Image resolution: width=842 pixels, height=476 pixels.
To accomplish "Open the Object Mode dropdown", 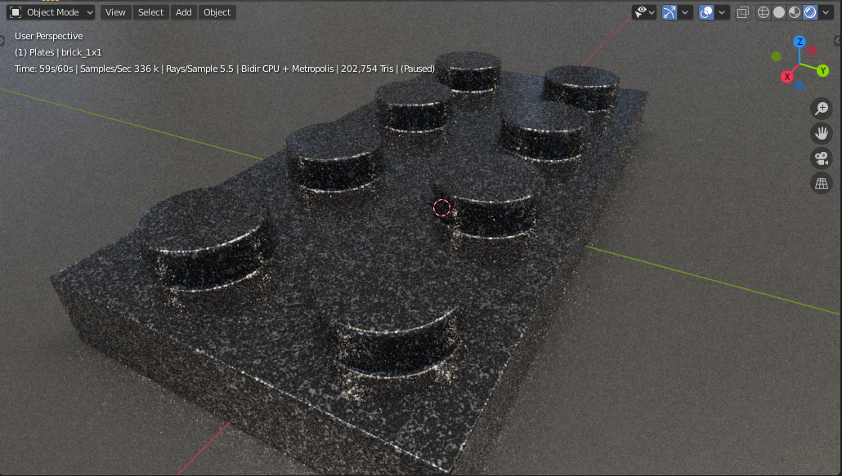I will pyautogui.click(x=51, y=12).
